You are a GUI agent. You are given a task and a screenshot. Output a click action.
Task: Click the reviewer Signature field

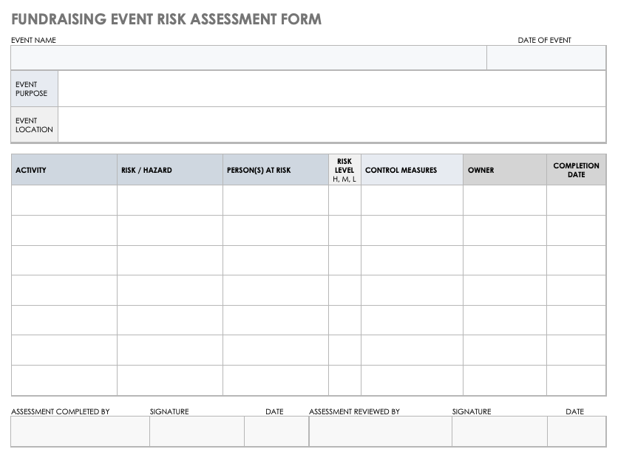(500, 431)
